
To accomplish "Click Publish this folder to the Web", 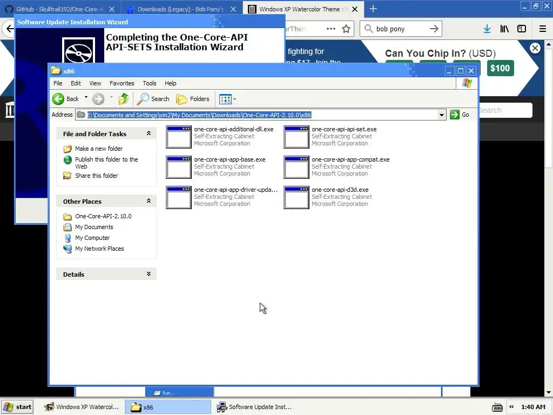I will (x=106, y=163).
